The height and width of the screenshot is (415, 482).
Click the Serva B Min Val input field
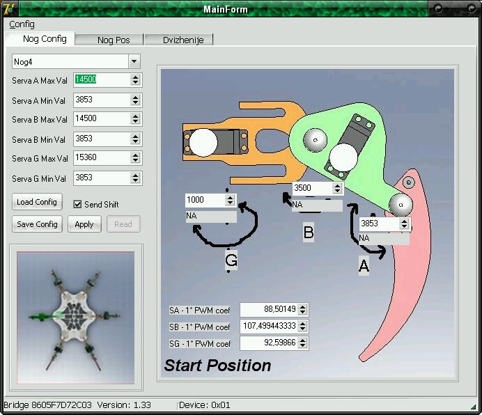click(x=102, y=139)
